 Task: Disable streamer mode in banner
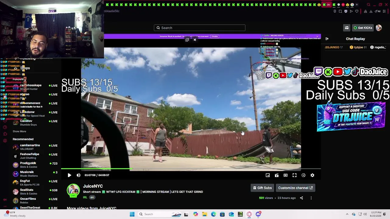[214, 36]
